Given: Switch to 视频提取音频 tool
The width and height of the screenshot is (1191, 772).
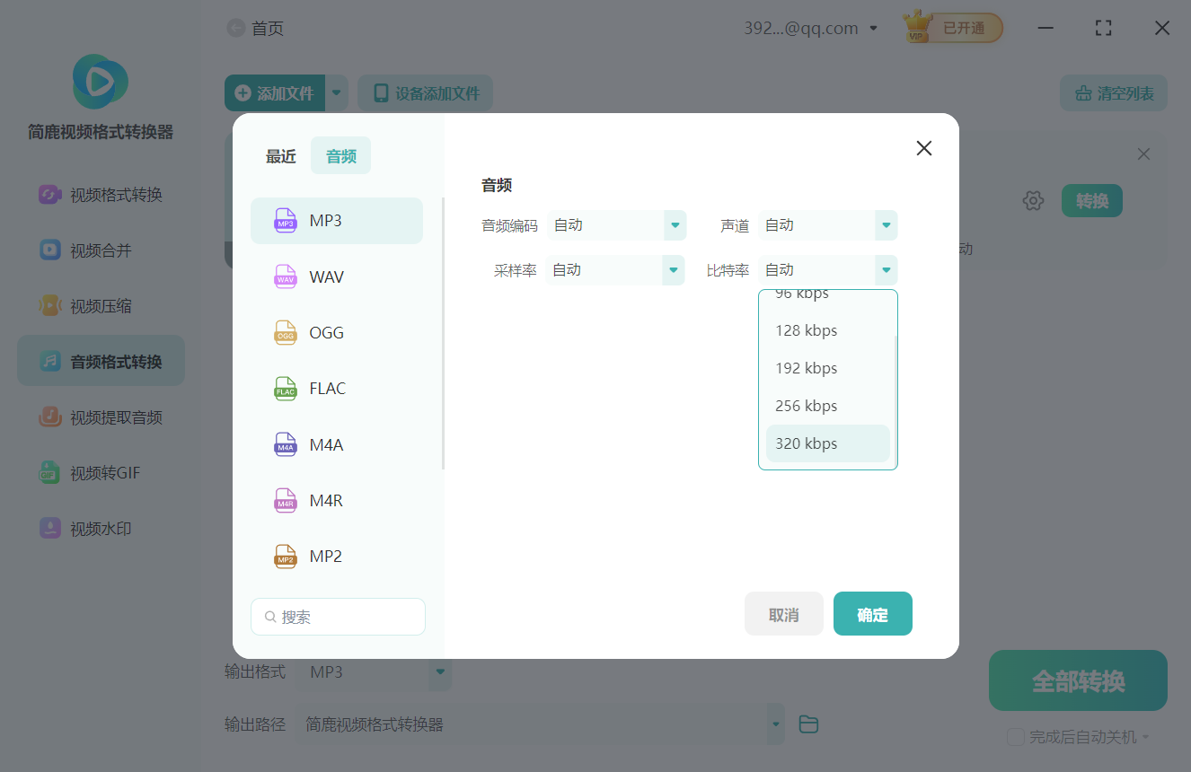Looking at the screenshot, I should pos(100,417).
